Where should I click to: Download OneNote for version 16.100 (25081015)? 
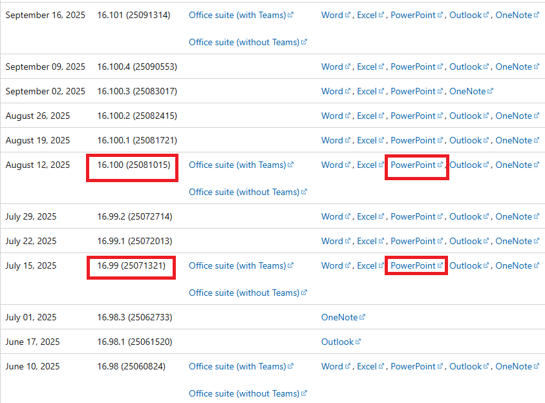click(517, 165)
